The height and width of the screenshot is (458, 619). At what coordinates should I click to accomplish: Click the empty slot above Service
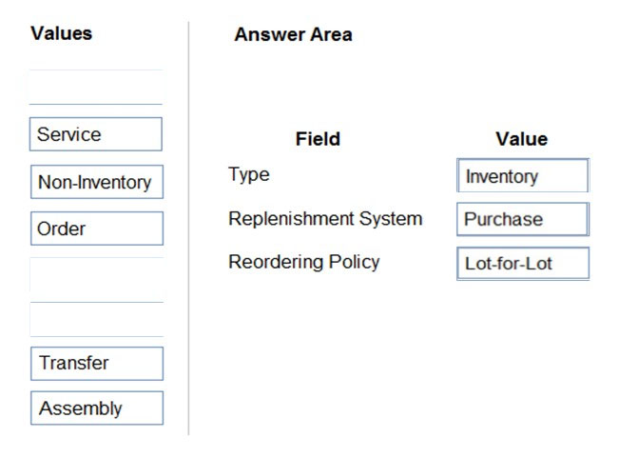click(x=96, y=87)
